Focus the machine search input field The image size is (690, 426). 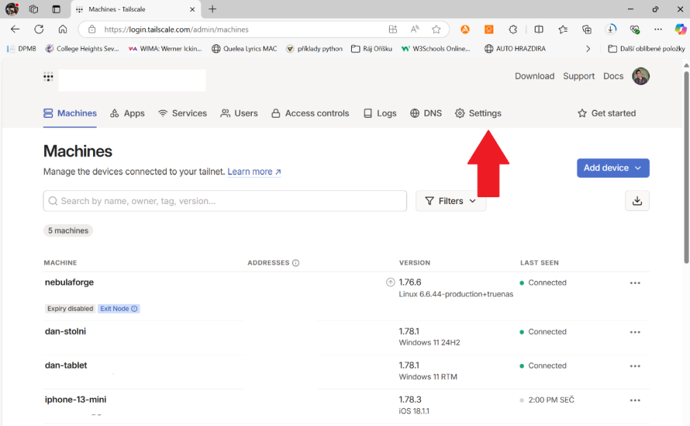(x=225, y=201)
